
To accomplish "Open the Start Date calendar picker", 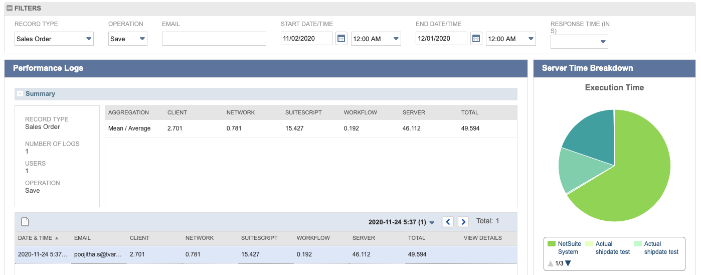I will click(341, 39).
